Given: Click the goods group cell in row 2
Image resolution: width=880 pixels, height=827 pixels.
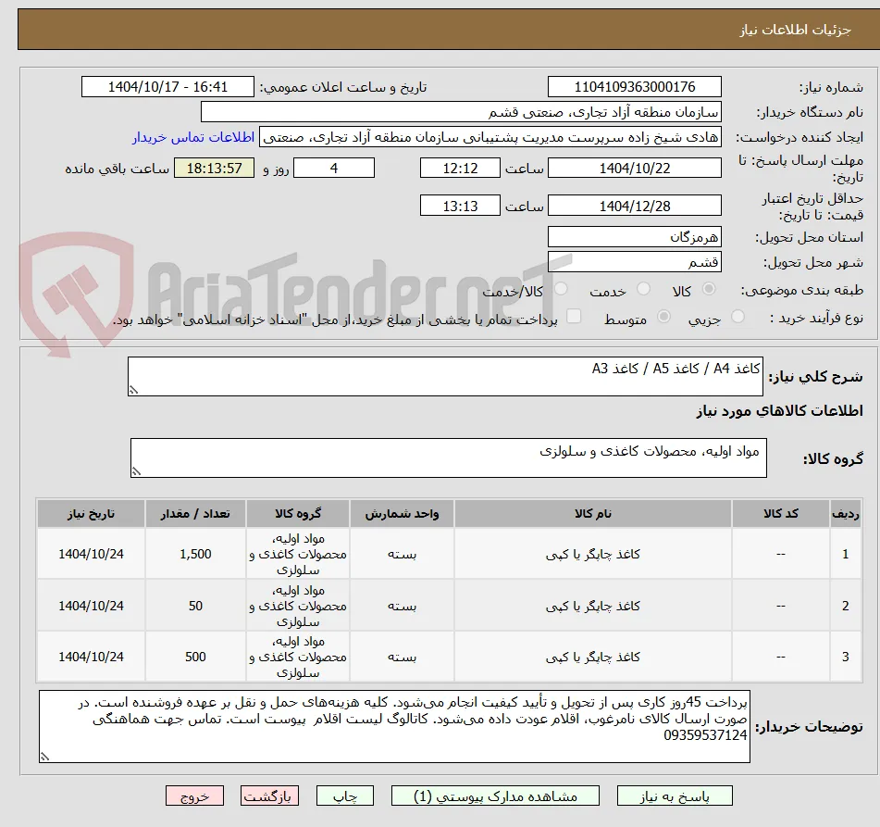Looking at the screenshot, I should (297, 606).
